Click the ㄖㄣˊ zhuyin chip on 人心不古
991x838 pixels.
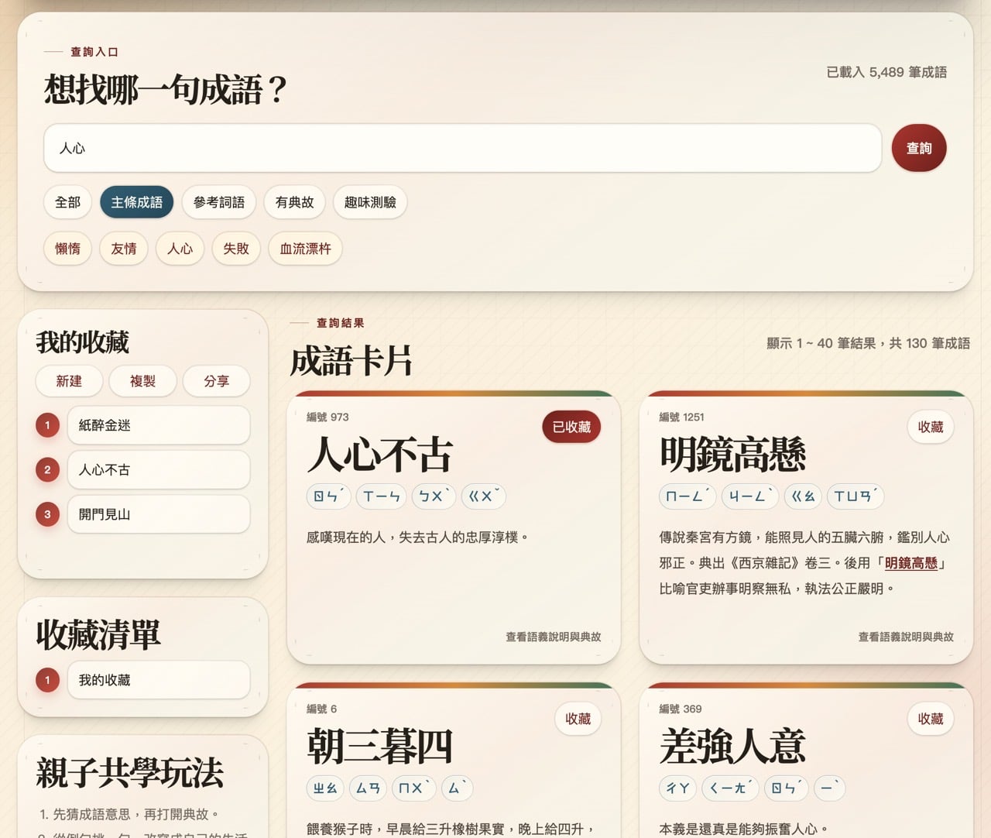[329, 496]
